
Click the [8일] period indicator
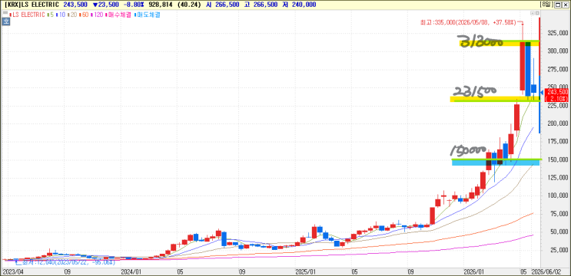(x=546, y=5)
